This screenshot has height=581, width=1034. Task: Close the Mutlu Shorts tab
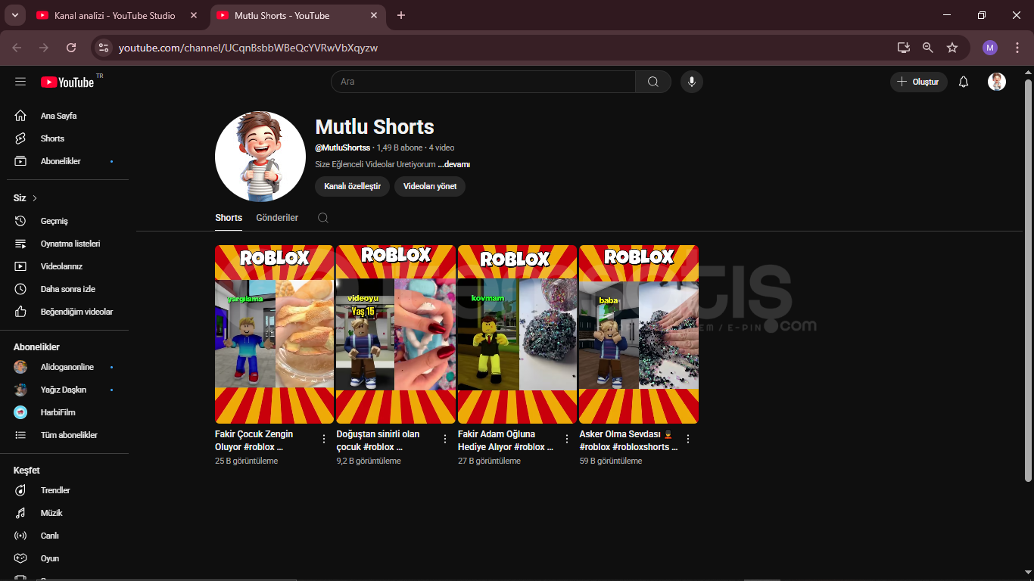click(374, 15)
